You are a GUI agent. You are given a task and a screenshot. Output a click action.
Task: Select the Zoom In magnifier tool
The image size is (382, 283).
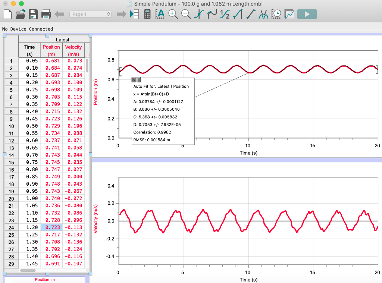point(173,14)
